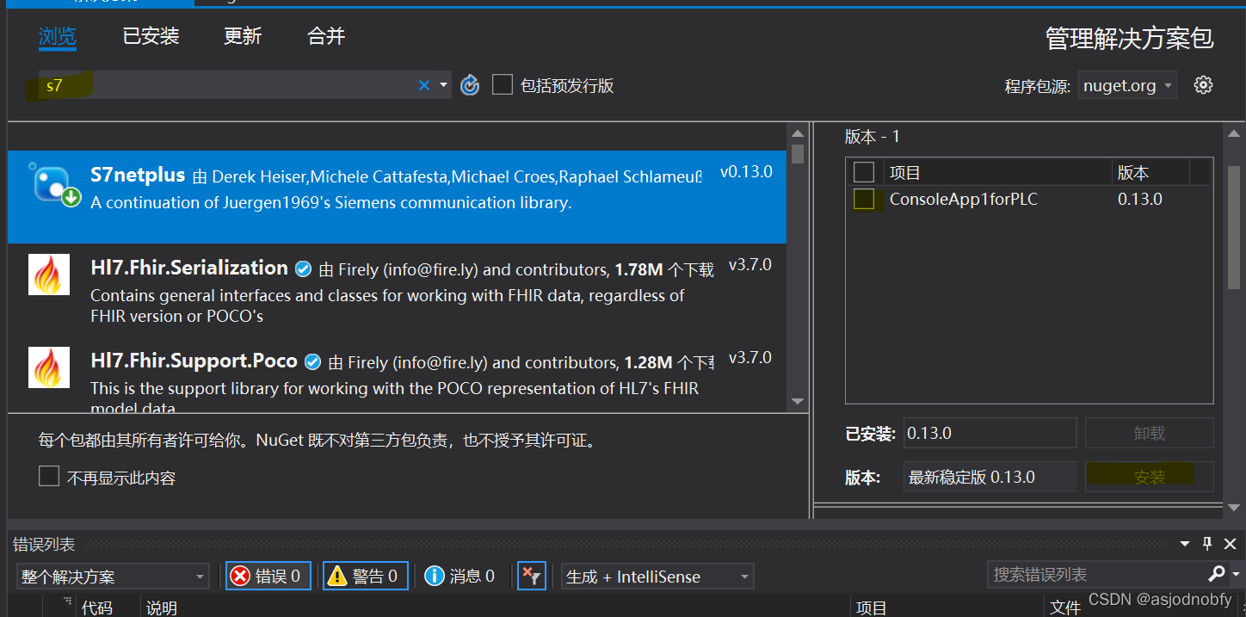1246x617 pixels.
Task: Click the error list search magnifier
Action: point(1216,573)
